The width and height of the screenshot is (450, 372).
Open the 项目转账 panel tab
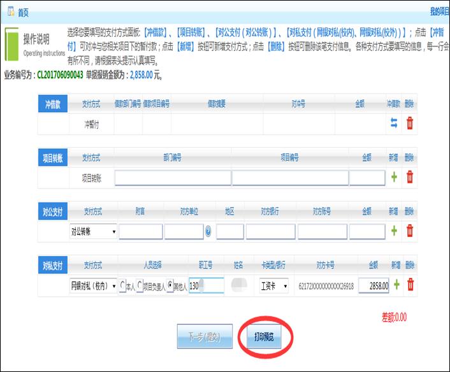tap(53, 157)
